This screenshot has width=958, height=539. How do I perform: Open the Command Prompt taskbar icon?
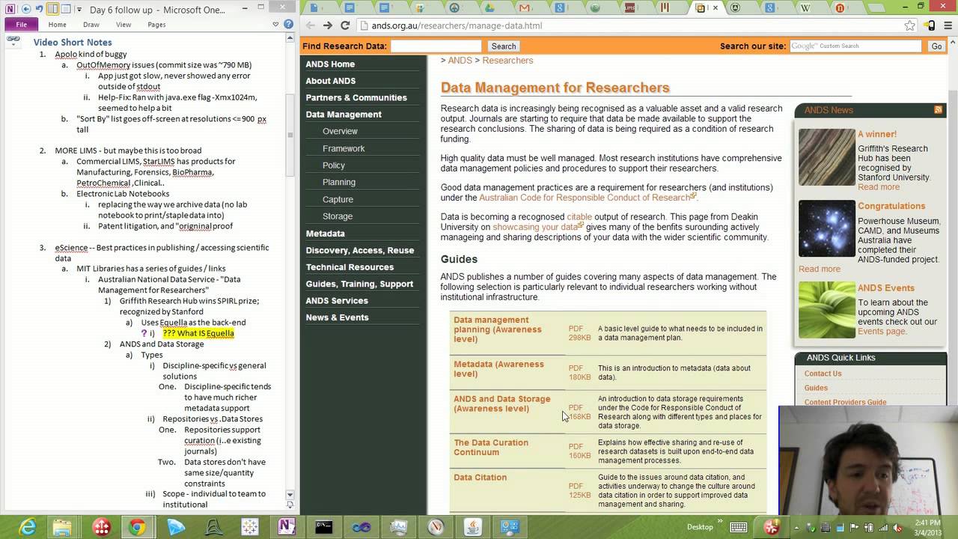(x=324, y=527)
